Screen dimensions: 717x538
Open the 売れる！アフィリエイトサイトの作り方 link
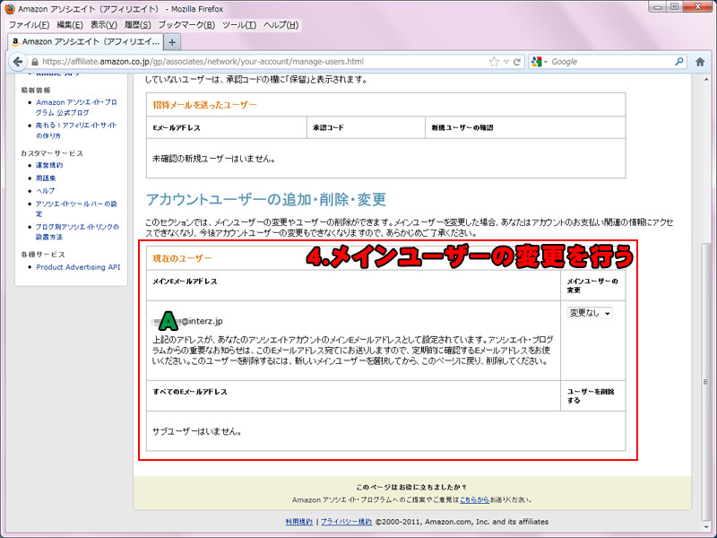click(x=76, y=130)
